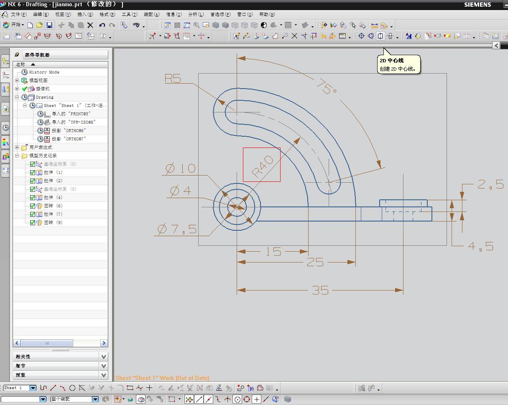
Task: Expand the 模型视图 tree node
Action: pyautogui.click(x=17, y=80)
